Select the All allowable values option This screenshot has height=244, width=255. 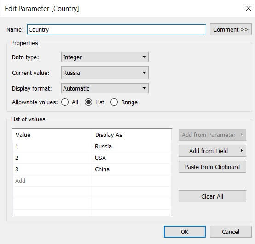coord(65,102)
